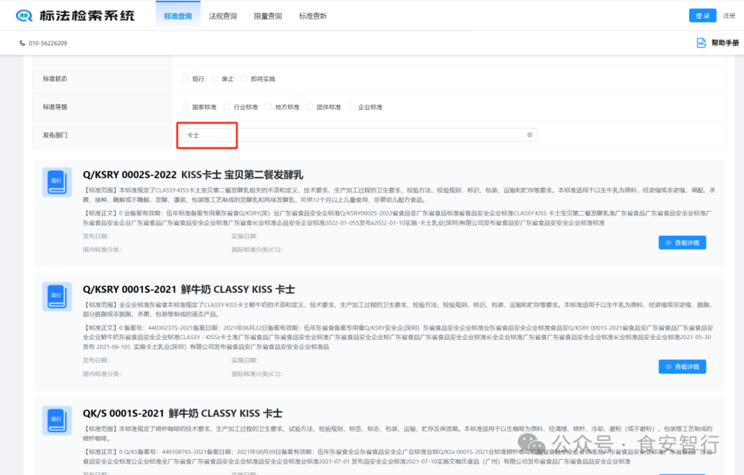Viewport: 744px width, 475px height.
Task: Choose 地方标准 standard level
Action: (269, 107)
